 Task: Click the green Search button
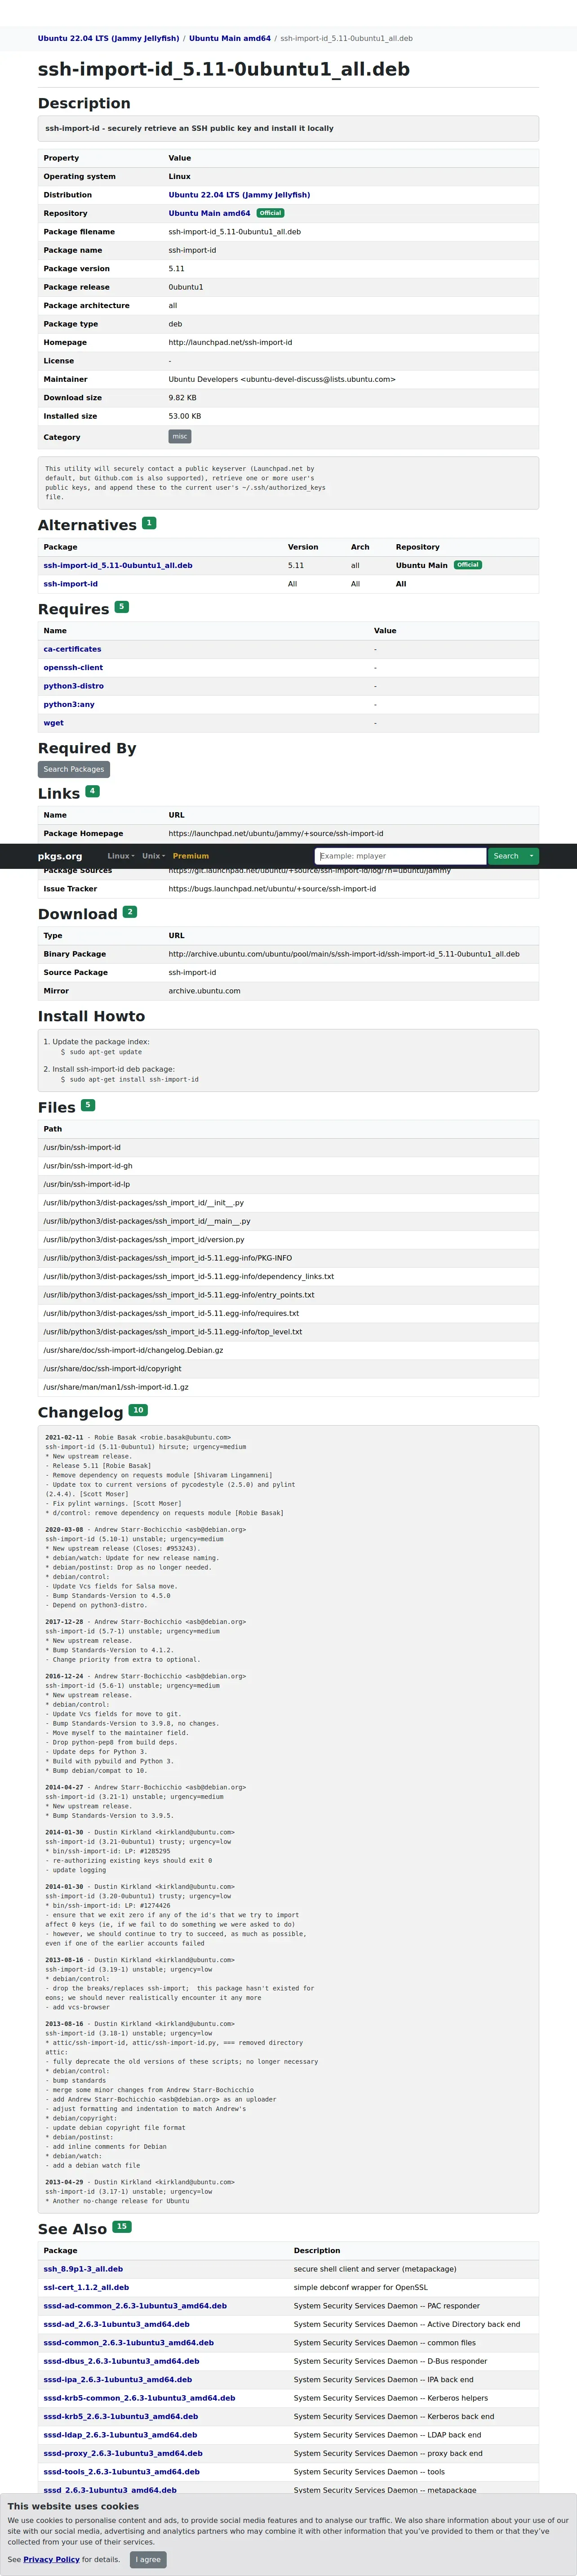pos(506,856)
